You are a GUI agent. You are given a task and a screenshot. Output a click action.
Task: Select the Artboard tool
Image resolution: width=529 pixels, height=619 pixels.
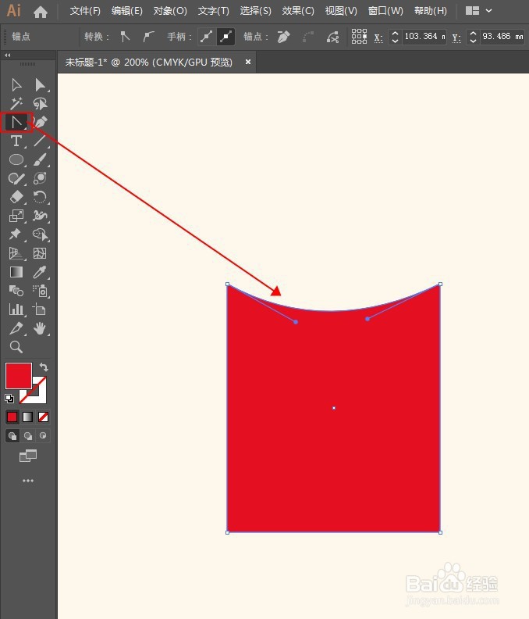tap(41, 309)
